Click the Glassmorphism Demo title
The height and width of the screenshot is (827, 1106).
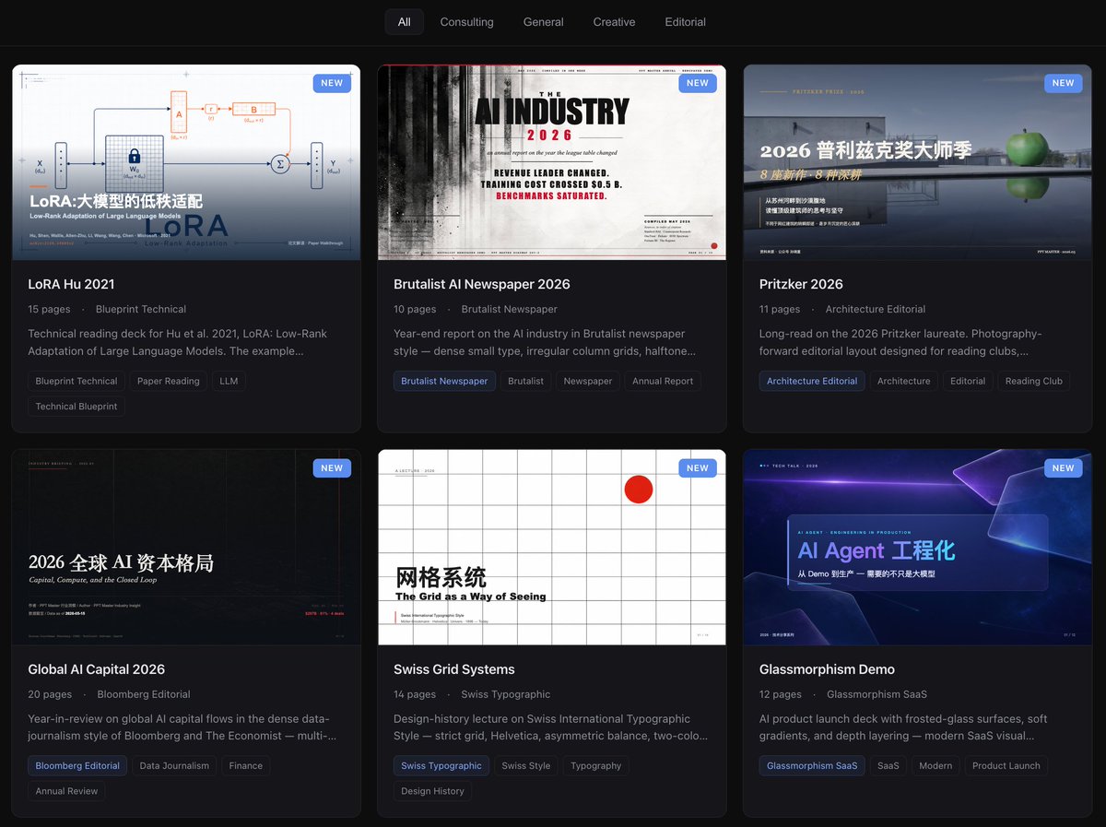pyautogui.click(x=827, y=669)
